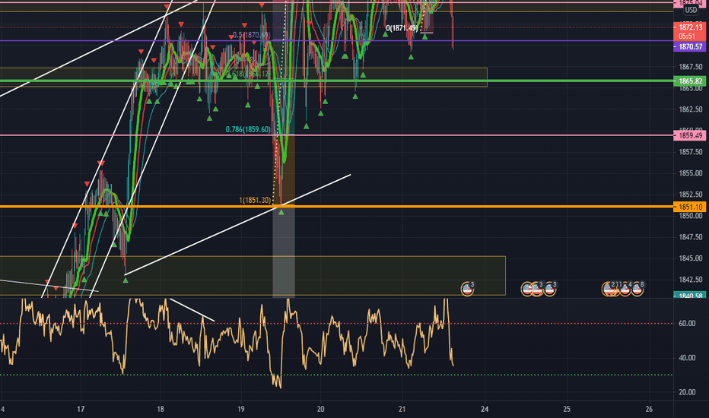709x418 pixels.
Task: Click date 17 on the time axis
Action: (81, 410)
